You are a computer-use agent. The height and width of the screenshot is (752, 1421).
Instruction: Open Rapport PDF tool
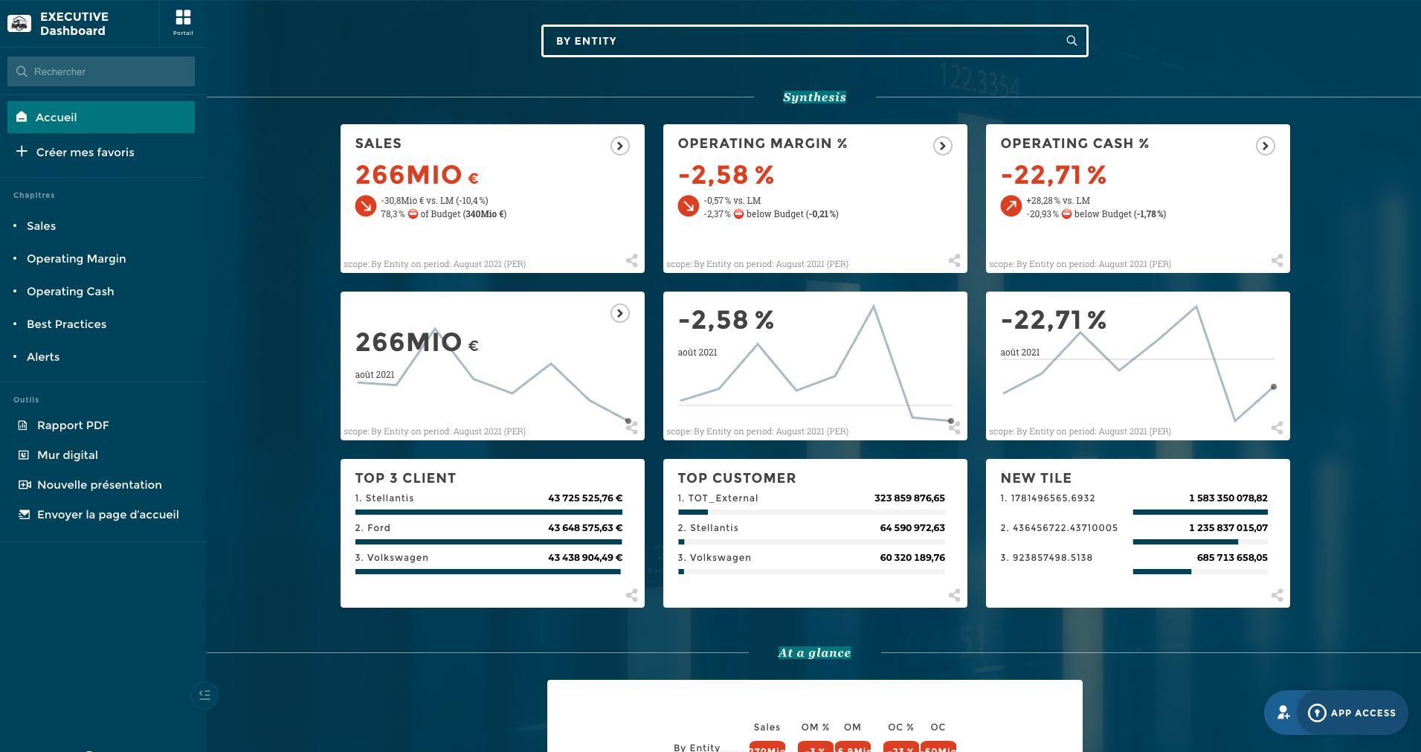(73, 425)
